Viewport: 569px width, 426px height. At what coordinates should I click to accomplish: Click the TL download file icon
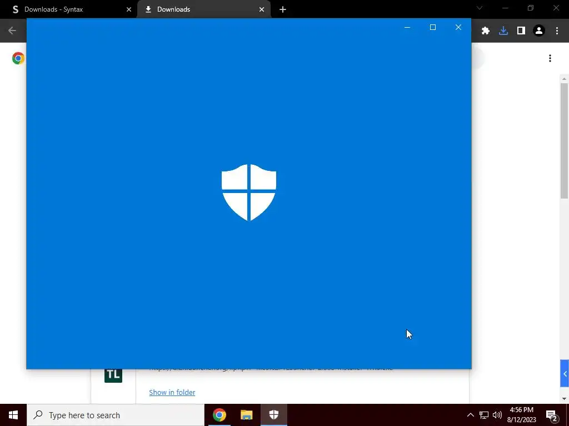(x=113, y=376)
